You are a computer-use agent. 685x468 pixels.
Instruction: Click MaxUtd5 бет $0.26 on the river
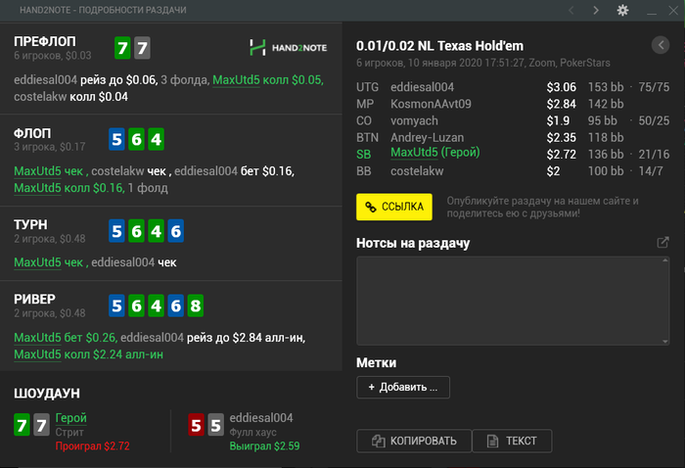[x=66, y=338]
